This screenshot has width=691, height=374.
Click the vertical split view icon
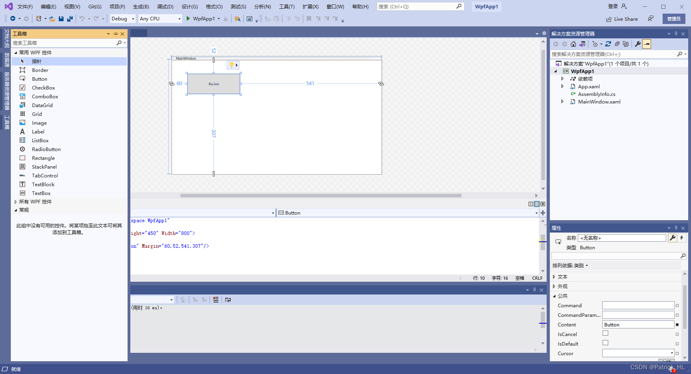click(531, 204)
